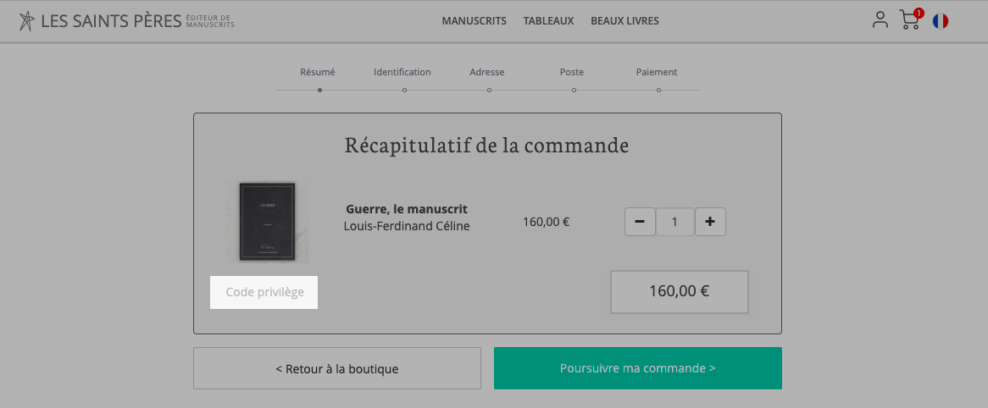Open the shopping cart icon
The image size is (988, 408).
911,20
